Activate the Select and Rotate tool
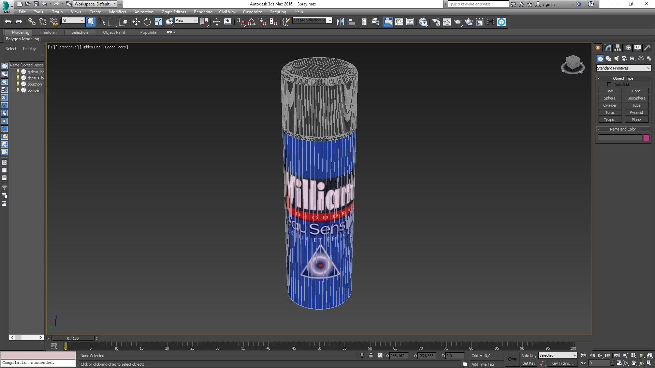Screen dimensions: 655x368 coord(147,22)
